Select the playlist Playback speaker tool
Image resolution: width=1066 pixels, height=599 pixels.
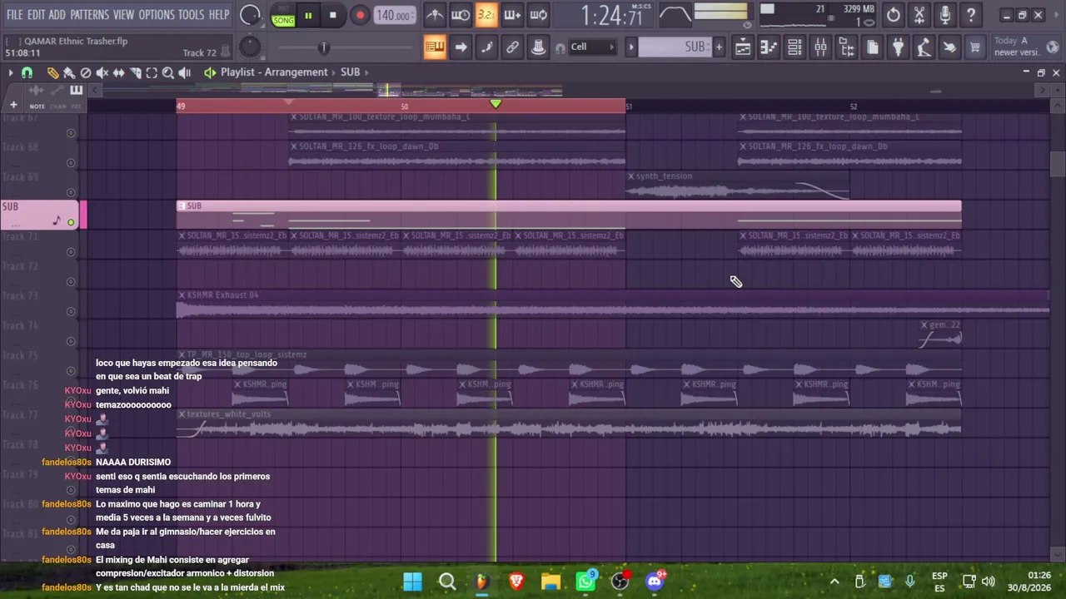click(x=184, y=73)
